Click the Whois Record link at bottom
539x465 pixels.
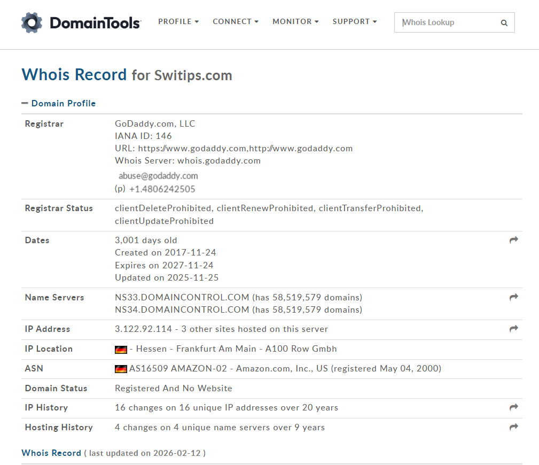pos(51,453)
